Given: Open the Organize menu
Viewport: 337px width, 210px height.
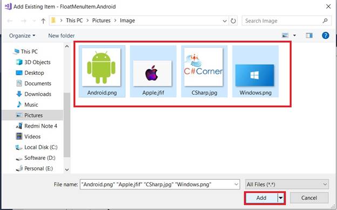Looking at the screenshot, I should (22, 36).
